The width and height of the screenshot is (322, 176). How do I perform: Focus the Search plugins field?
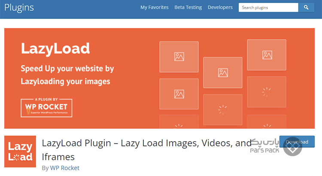pyautogui.click(x=268, y=7)
